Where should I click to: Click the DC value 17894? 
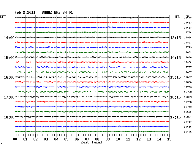[188, 117]
